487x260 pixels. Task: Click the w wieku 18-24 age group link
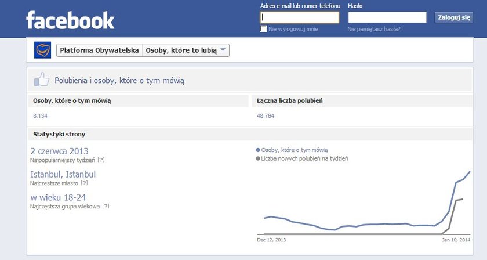[x=58, y=197]
